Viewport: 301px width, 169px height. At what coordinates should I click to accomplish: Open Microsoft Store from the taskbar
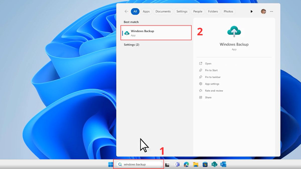pos(205,164)
